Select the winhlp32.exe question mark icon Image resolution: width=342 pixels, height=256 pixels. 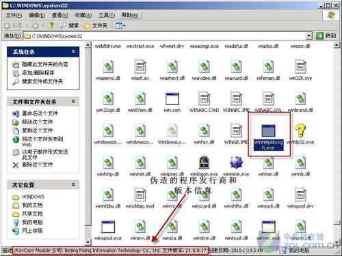click(300, 130)
